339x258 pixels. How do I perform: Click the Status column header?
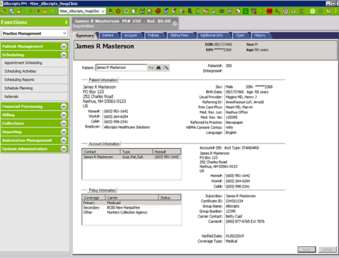[169, 198]
